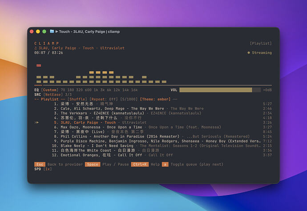The height and width of the screenshot is (211, 307).
Task: Close the cliamp terminal window
Action: [x=32, y=31]
